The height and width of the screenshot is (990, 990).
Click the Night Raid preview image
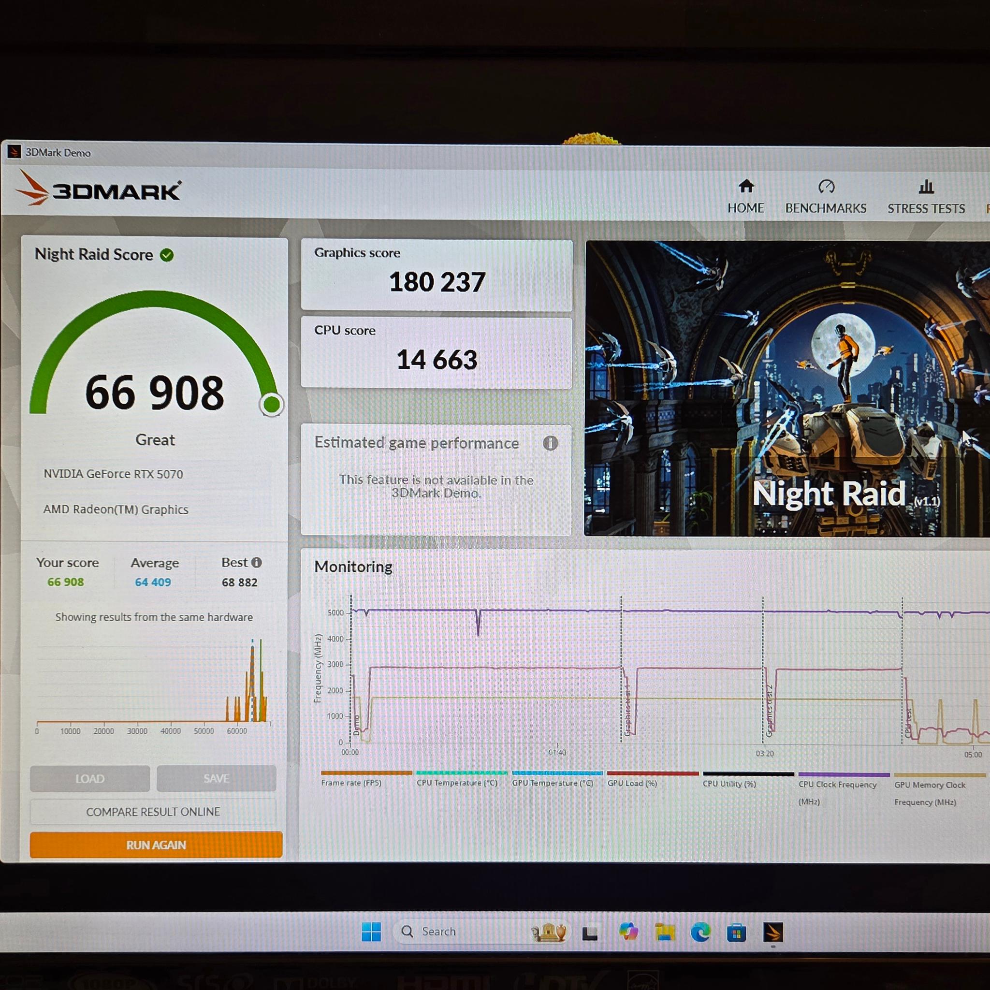[787, 389]
